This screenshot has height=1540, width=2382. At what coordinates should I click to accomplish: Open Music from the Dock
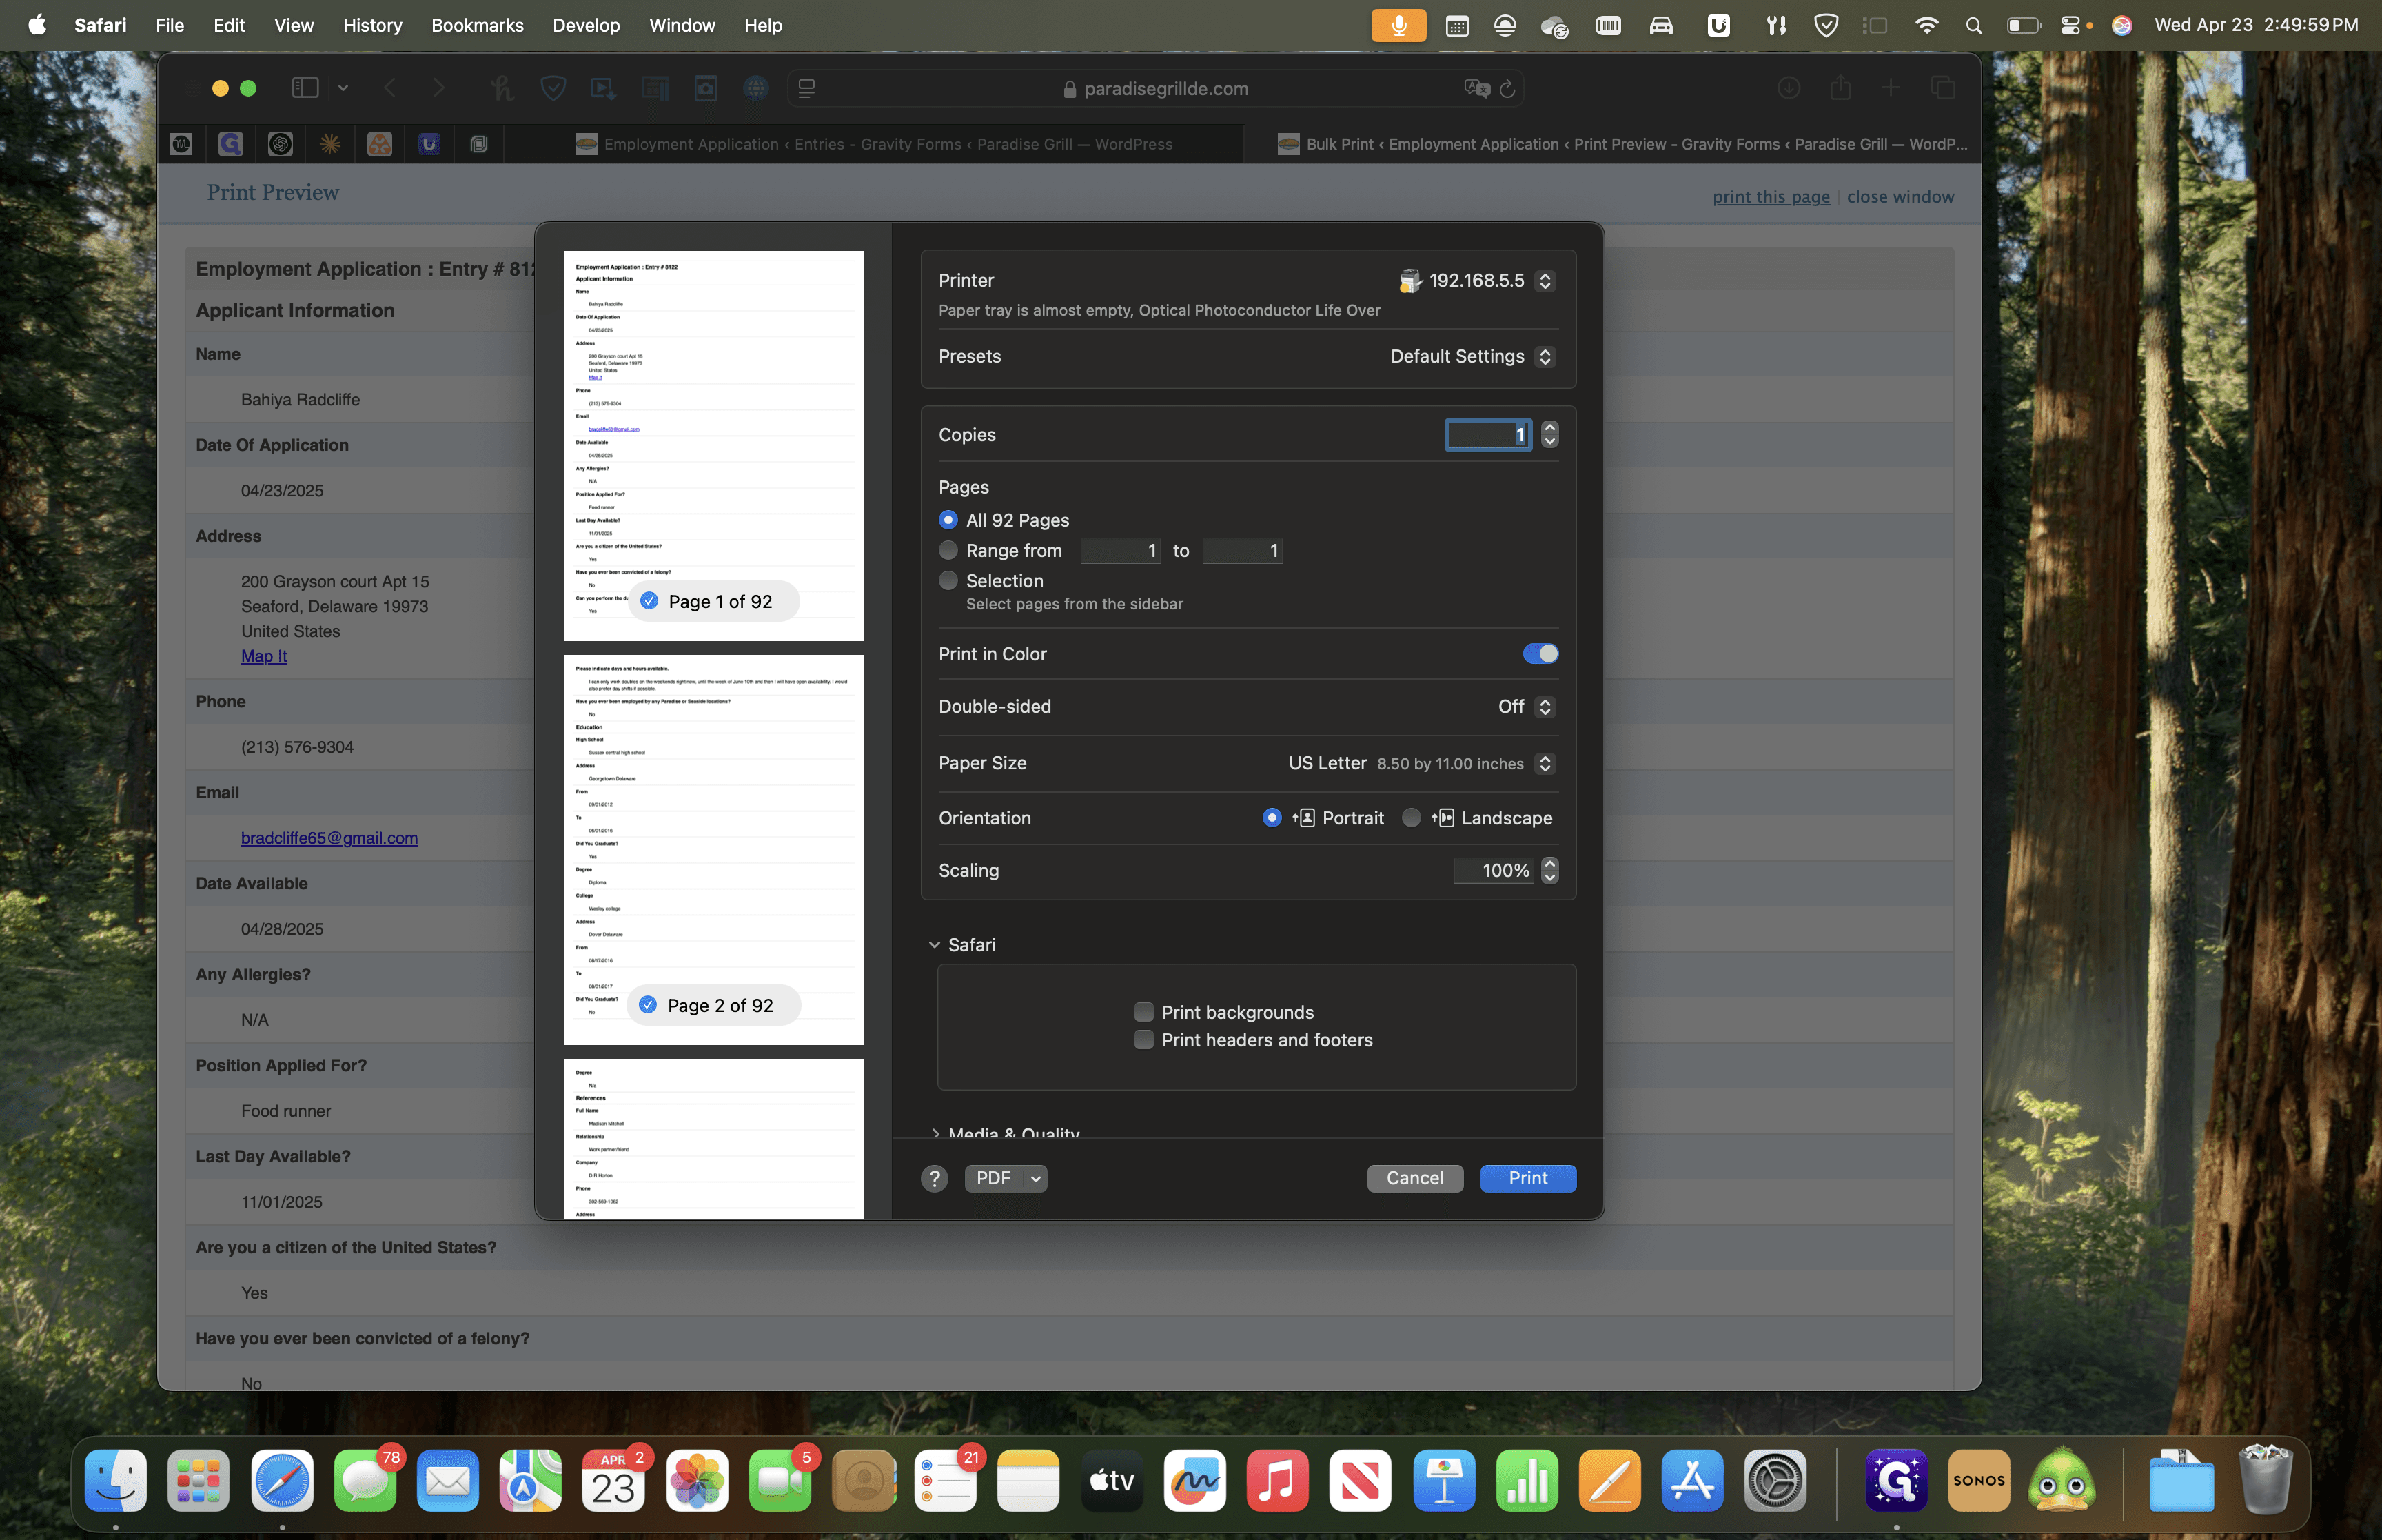coord(1277,1480)
